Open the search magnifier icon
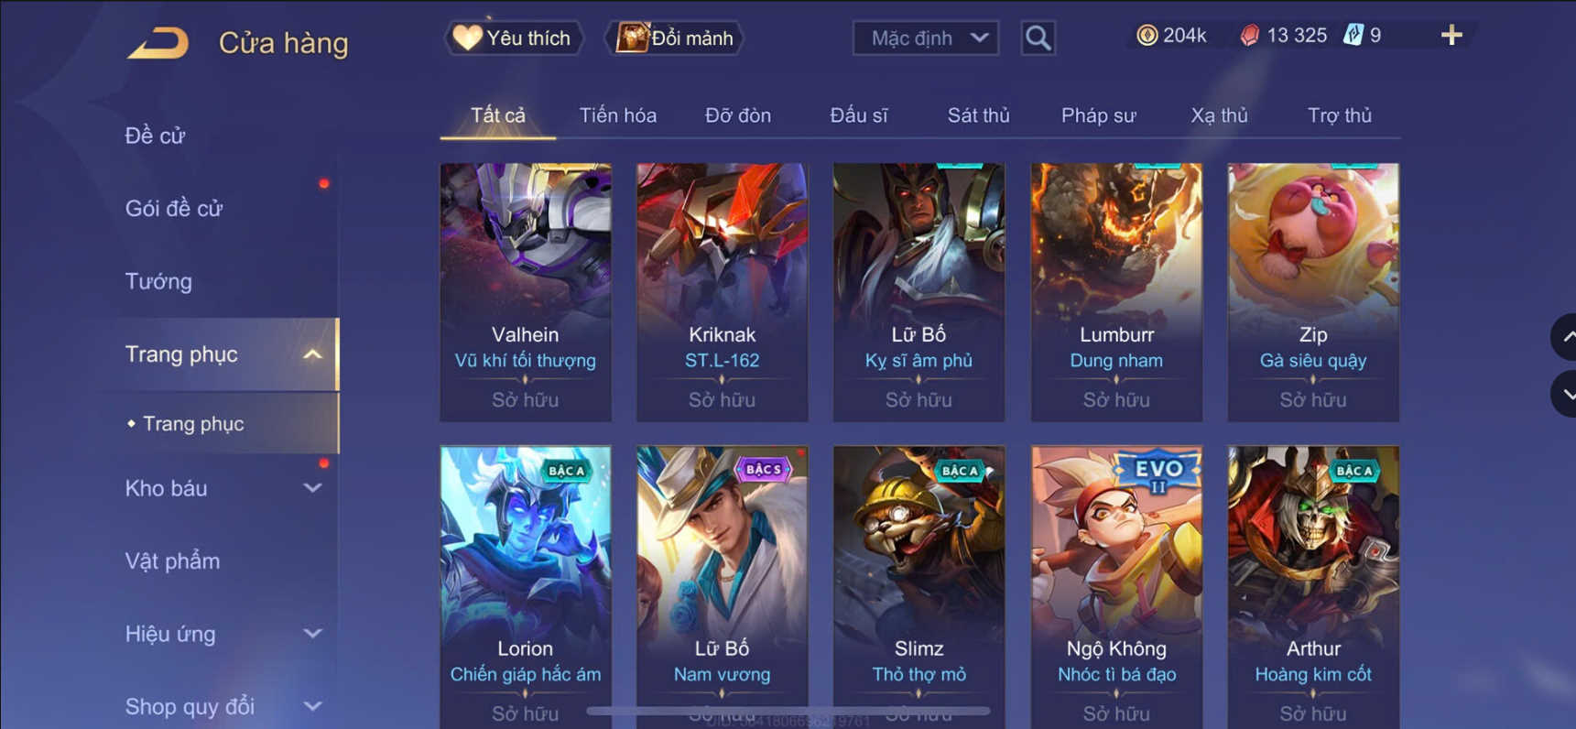This screenshot has height=729, width=1576. (1038, 38)
